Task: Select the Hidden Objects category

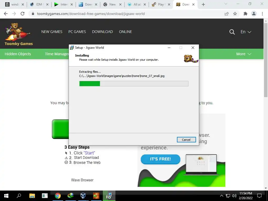Action: click(18, 54)
